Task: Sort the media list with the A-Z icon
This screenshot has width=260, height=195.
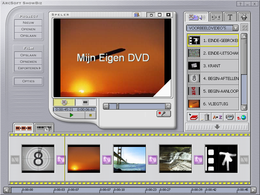Action: pos(217,117)
